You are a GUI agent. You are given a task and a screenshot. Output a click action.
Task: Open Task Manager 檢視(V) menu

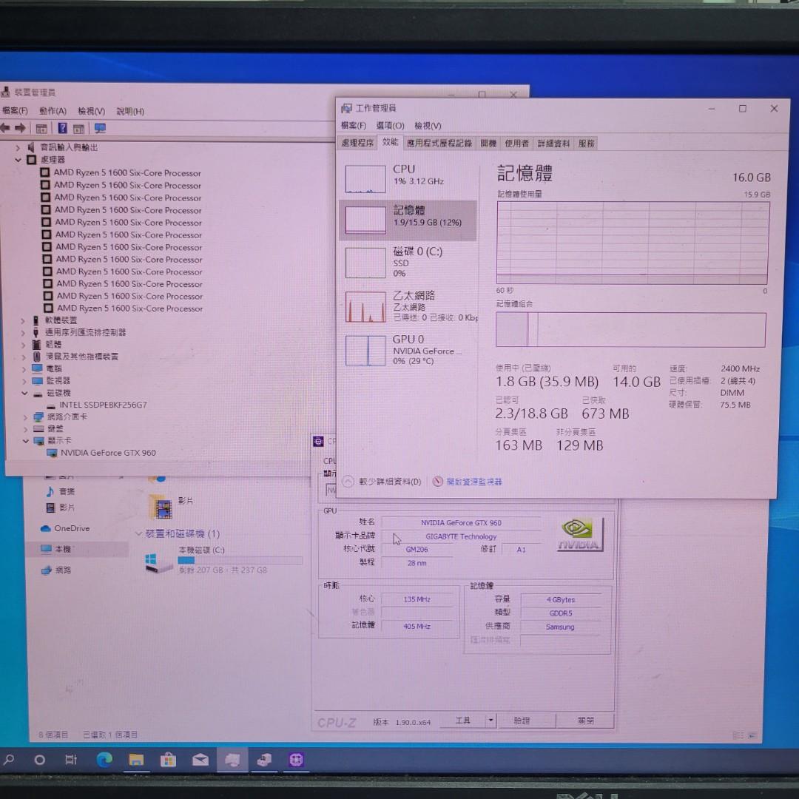tap(428, 125)
